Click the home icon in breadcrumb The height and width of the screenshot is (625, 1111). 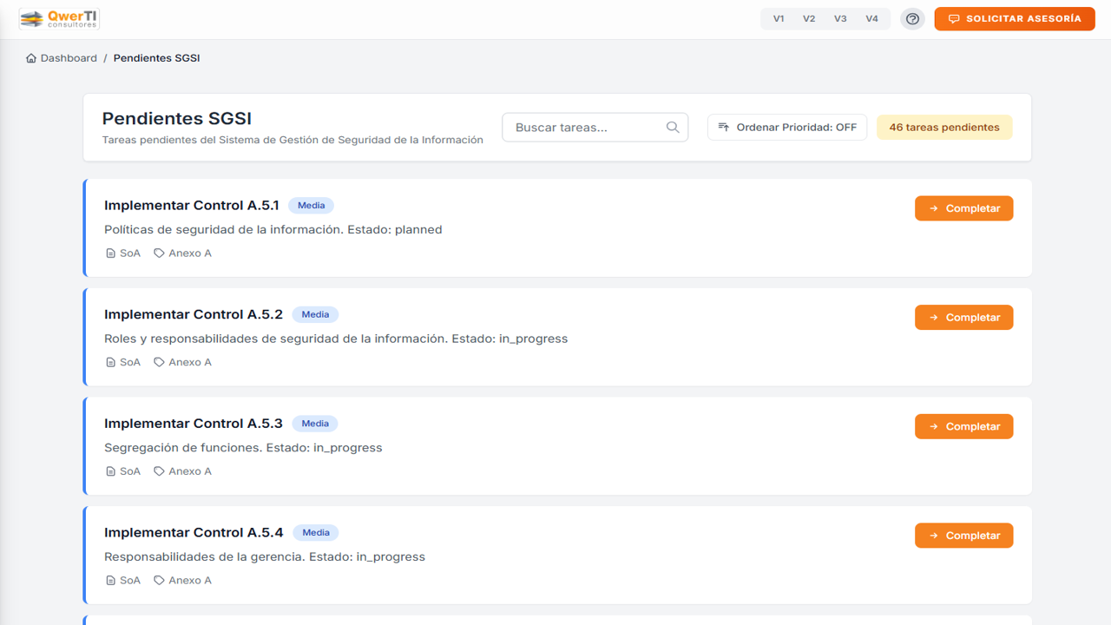coord(31,58)
